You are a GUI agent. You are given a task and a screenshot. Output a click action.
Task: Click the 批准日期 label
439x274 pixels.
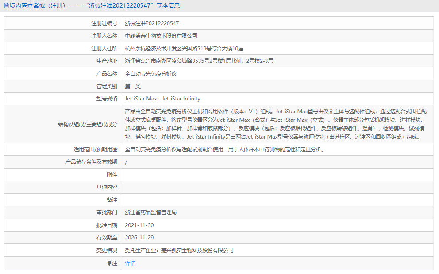point(107,225)
